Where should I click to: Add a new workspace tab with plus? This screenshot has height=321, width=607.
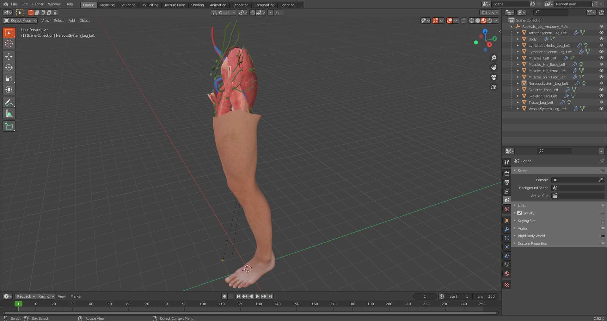[x=301, y=5]
